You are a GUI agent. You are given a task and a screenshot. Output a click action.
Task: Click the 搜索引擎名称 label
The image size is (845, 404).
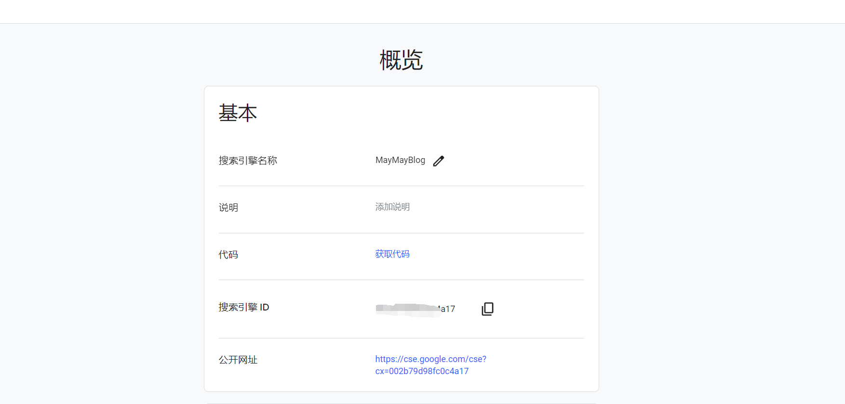click(x=248, y=161)
